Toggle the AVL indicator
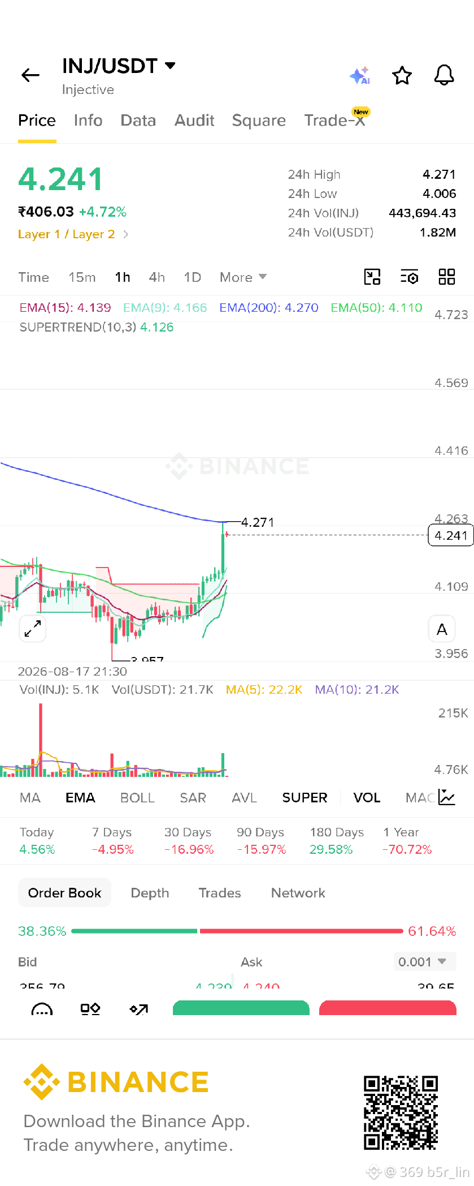The height and width of the screenshot is (1186, 474). tap(244, 798)
